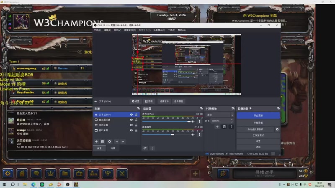Click 停止直播 button
This screenshot has height=188, width=335.
click(x=258, y=115)
